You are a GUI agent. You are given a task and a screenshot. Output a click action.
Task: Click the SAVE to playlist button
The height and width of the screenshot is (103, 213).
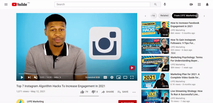coord(123,92)
